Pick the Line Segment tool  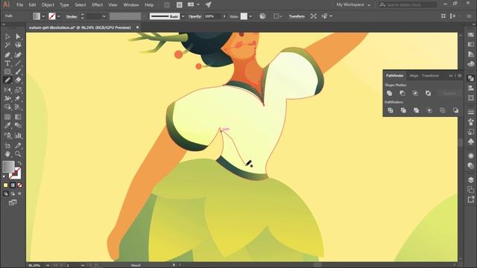18,63
